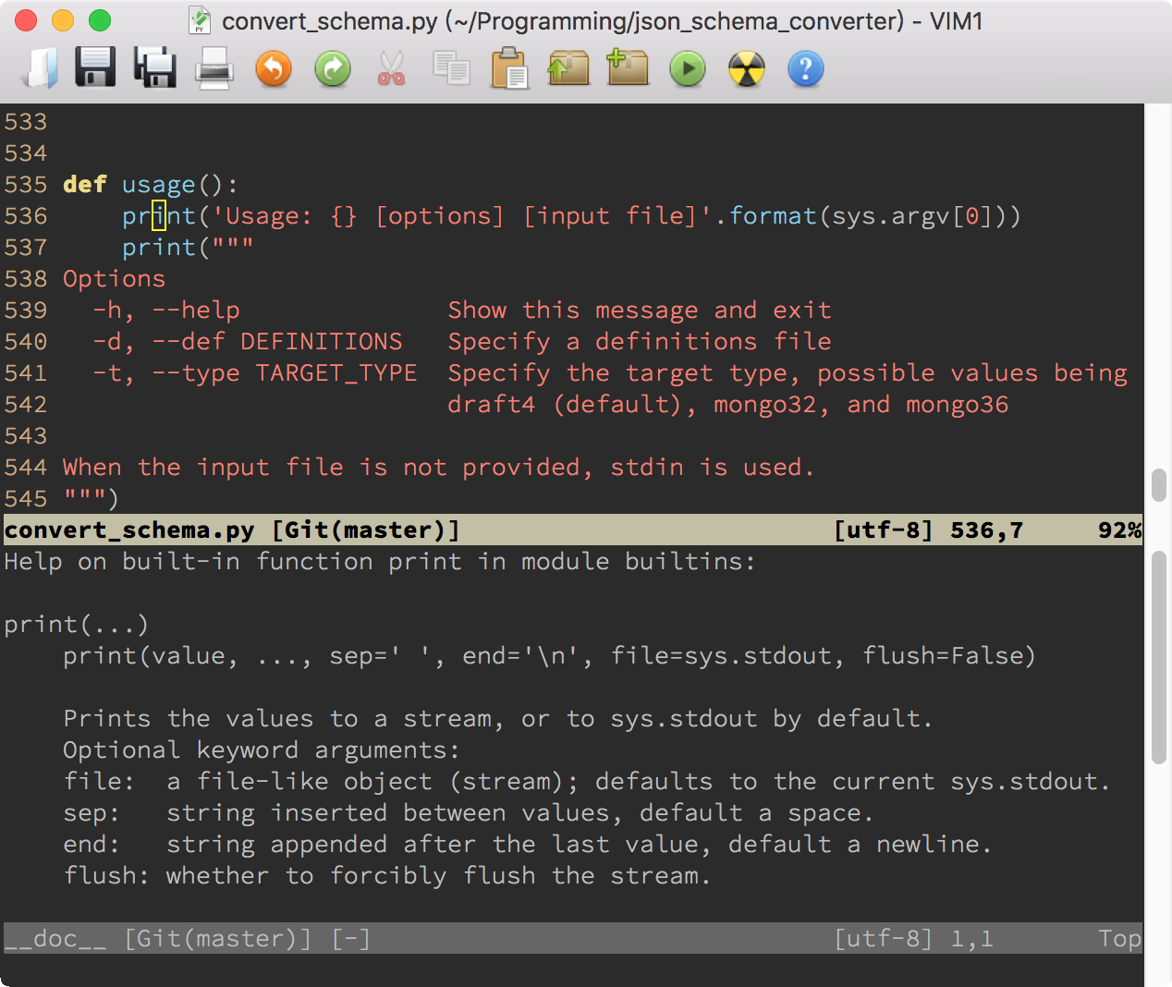
Task: Open Vim help
Action: pyautogui.click(x=805, y=68)
